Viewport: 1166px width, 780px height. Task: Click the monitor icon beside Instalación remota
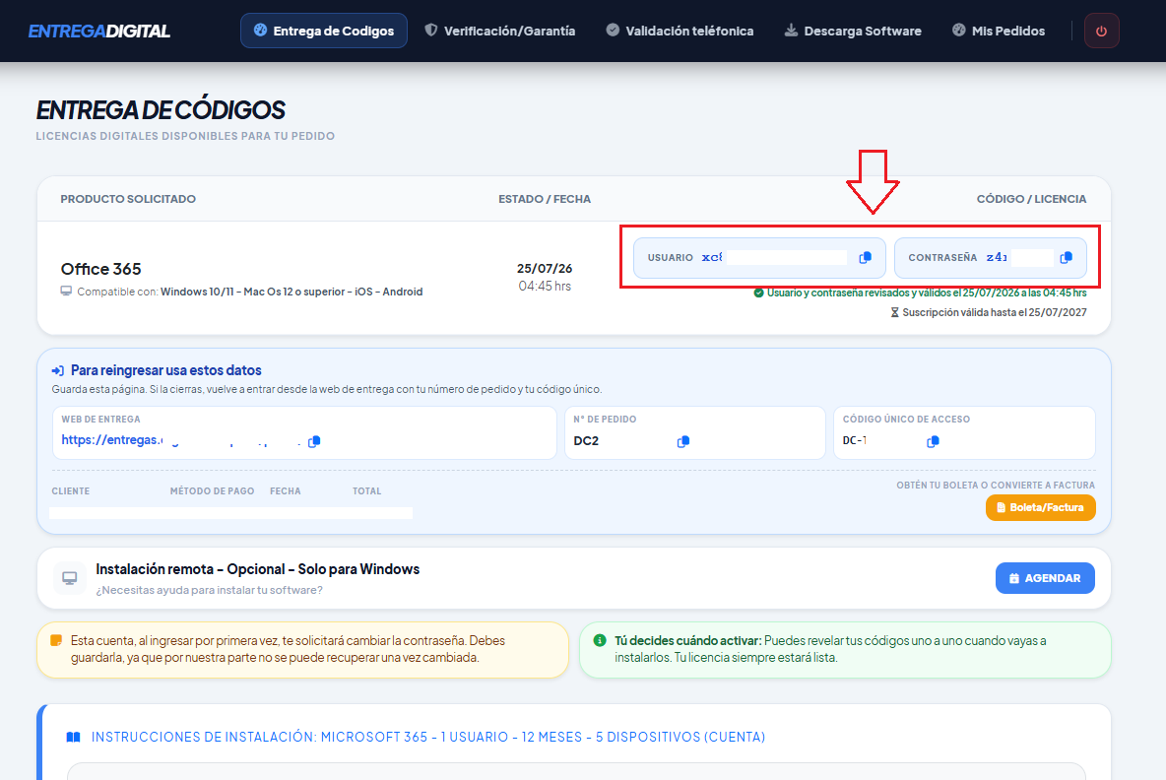click(70, 578)
